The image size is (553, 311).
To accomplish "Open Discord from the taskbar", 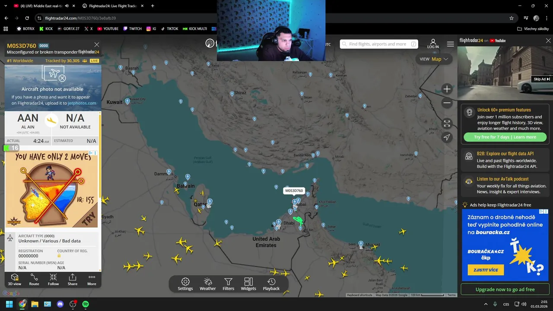I will click(60, 304).
